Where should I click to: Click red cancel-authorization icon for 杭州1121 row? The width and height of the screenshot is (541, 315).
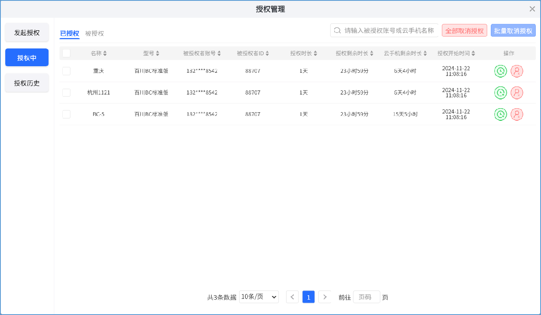pyautogui.click(x=517, y=93)
